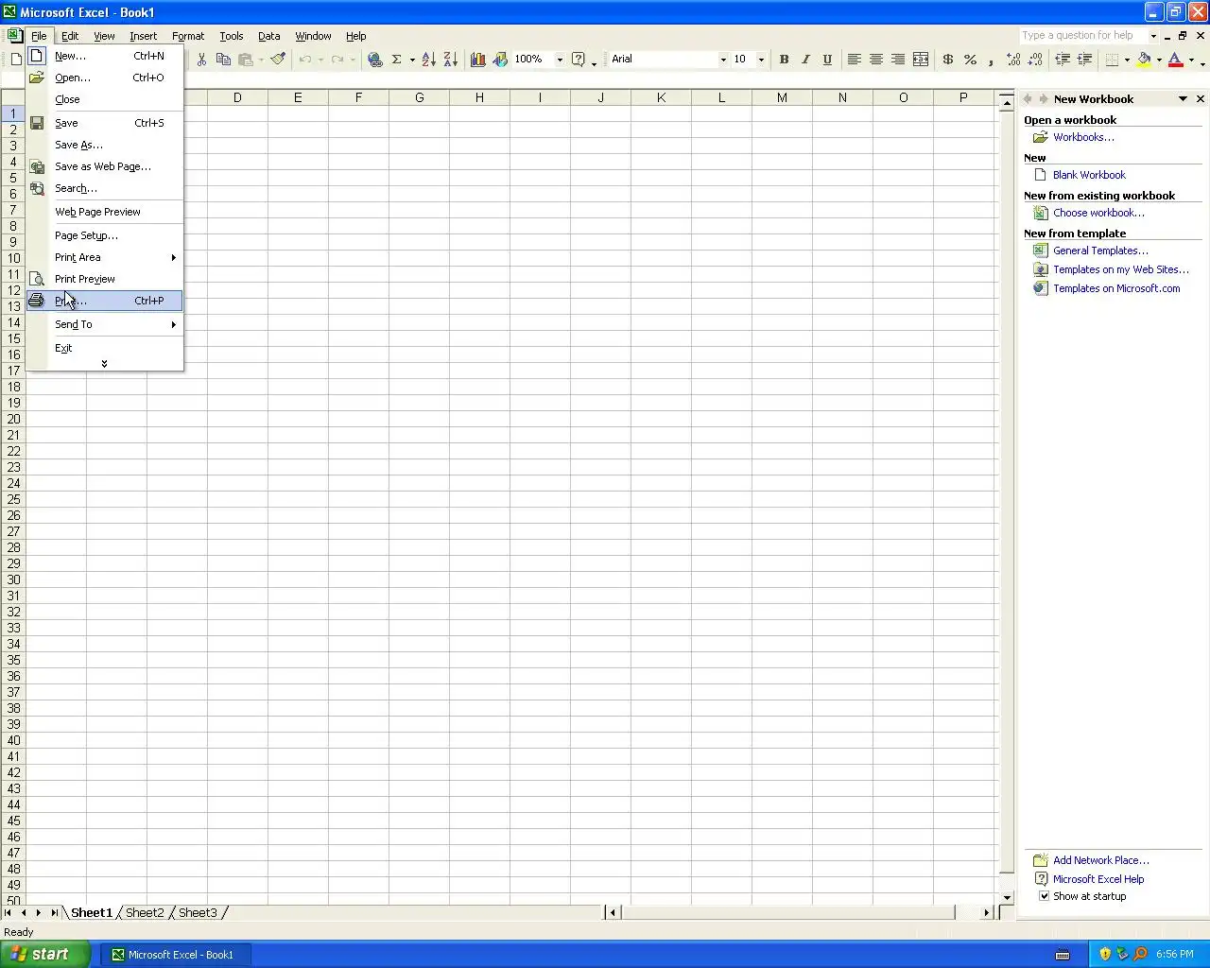Image resolution: width=1210 pixels, height=968 pixels.
Task: Click the Drawing toolbar icon
Action: [x=500, y=59]
